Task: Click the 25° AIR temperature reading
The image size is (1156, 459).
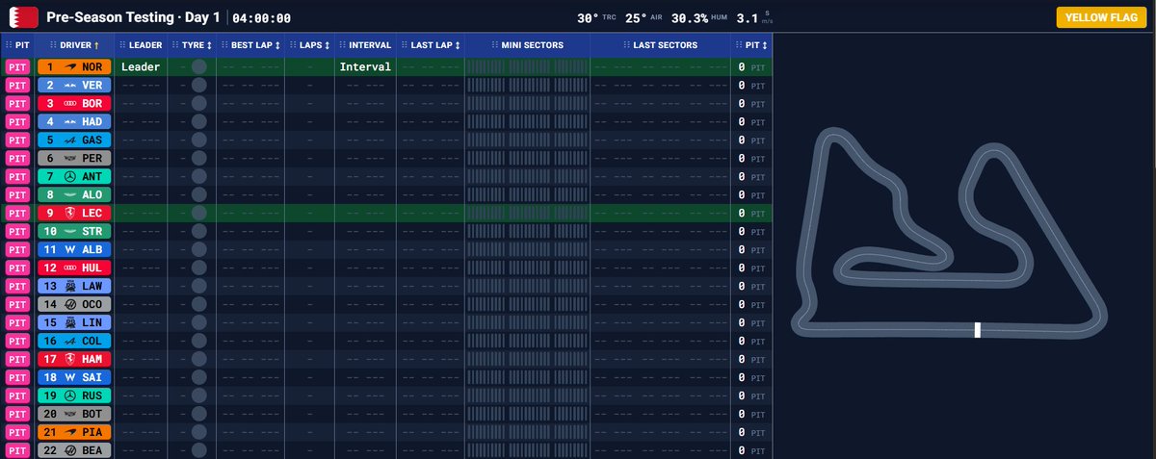Action: coord(643,18)
